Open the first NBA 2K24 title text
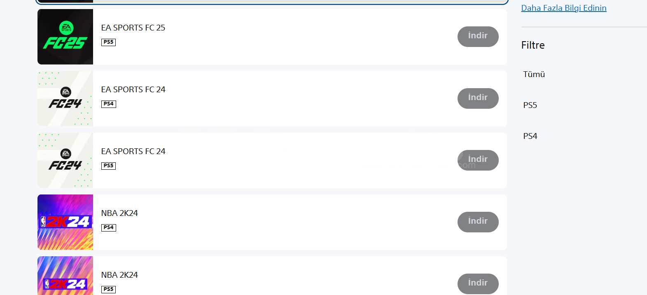This screenshot has width=647, height=295. (x=119, y=213)
